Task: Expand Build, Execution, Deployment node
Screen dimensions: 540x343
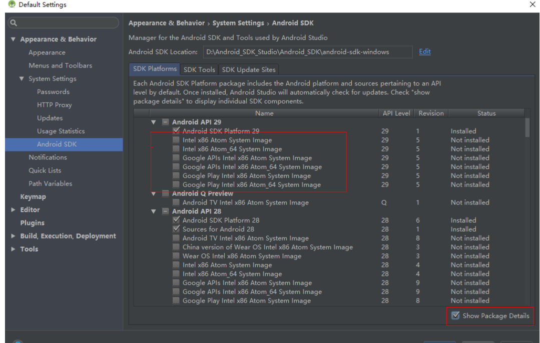Action: point(13,236)
